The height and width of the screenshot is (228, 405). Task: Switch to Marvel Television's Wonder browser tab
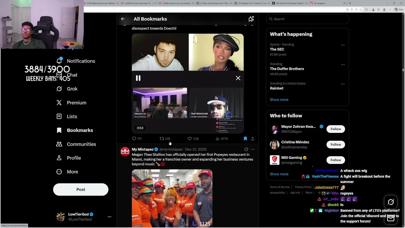point(101,3)
